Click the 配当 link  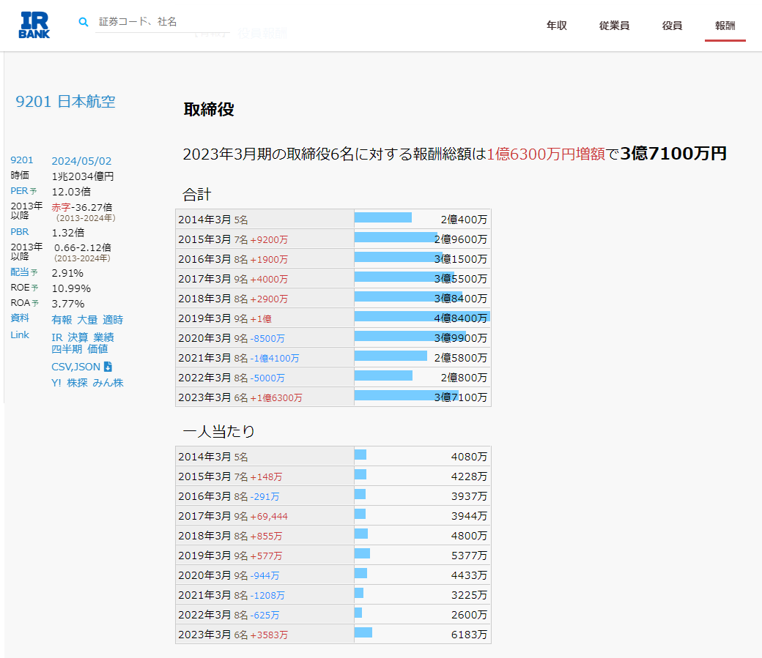pyautogui.click(x=20, y=272)
